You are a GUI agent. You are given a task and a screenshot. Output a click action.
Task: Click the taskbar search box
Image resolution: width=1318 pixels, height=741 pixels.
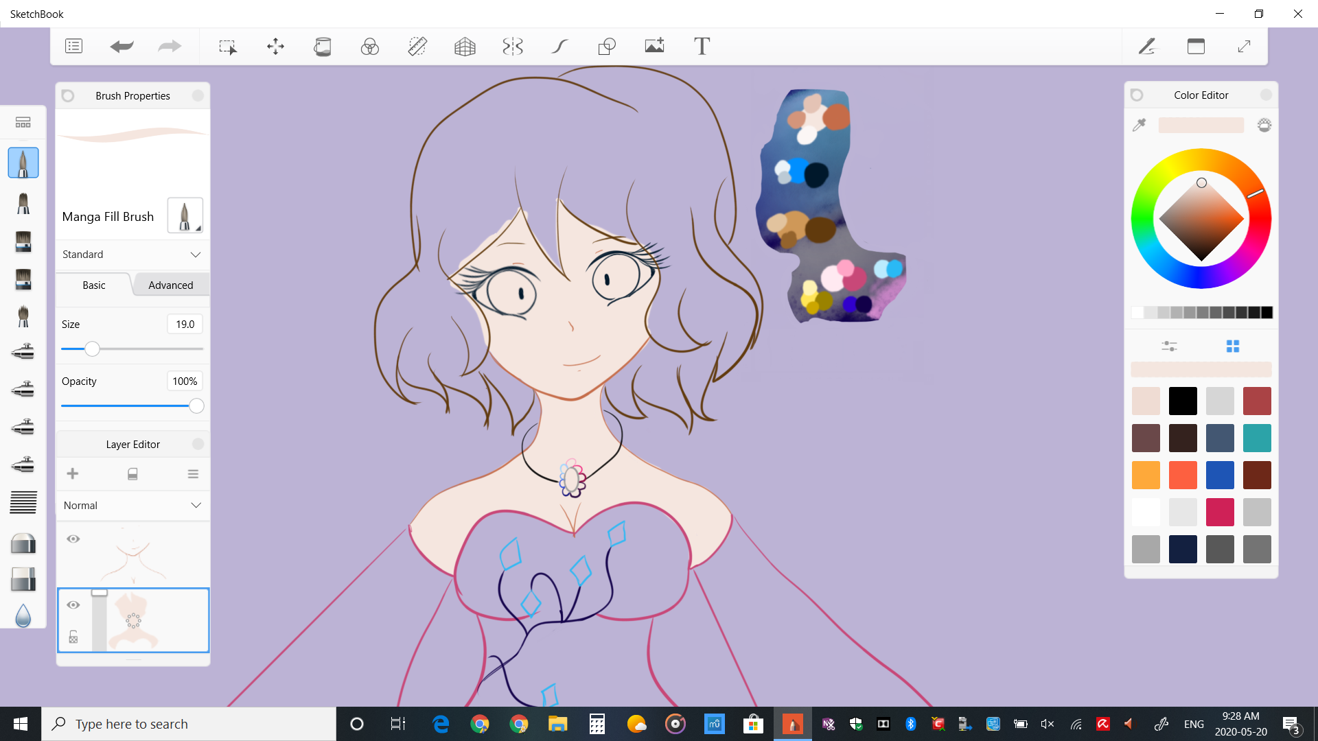[x=189, y=724]
